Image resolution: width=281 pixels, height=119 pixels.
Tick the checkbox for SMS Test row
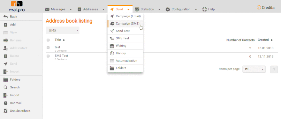point(48,56)
